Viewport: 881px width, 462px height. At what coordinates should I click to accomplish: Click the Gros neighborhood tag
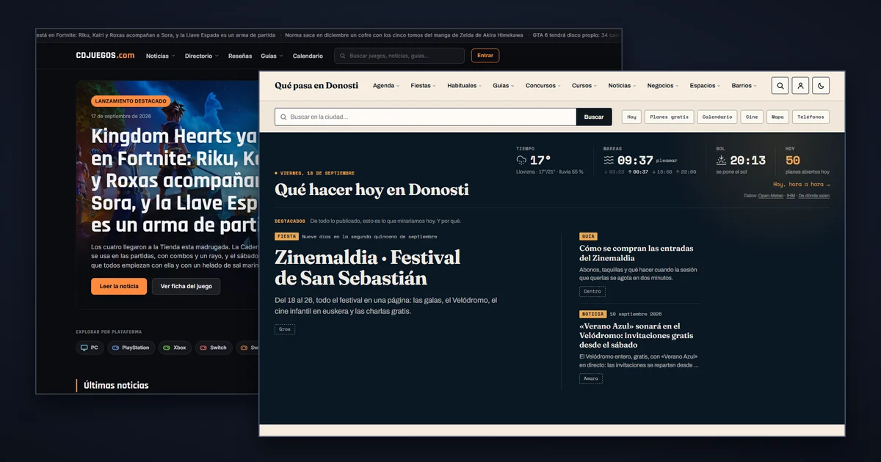click(x=285, y=329)
